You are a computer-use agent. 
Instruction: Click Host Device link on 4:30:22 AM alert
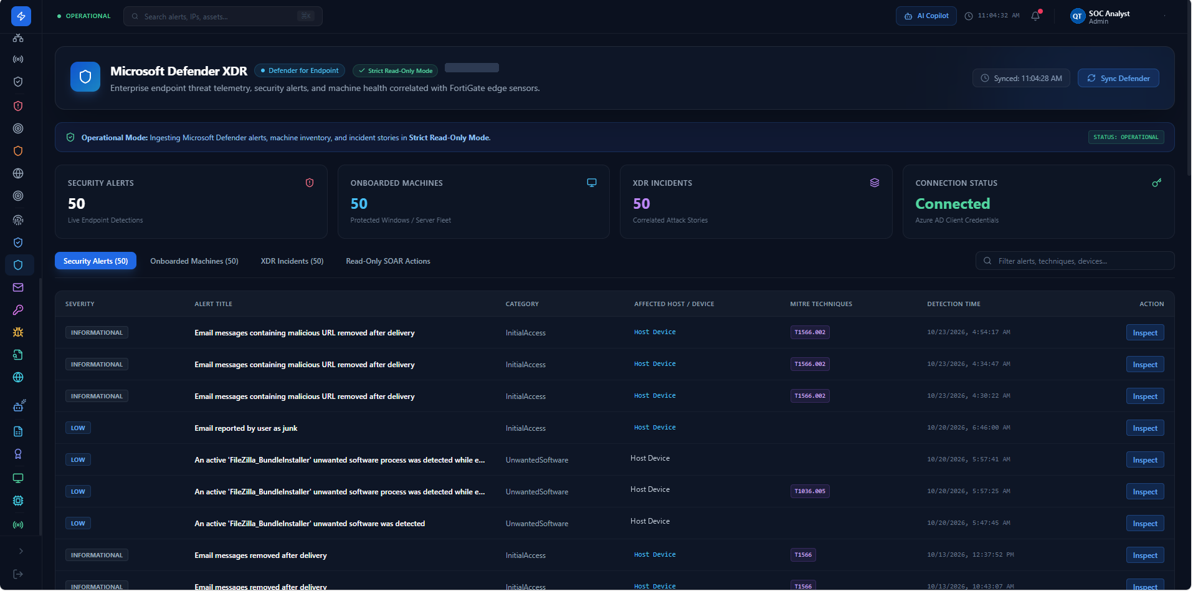point(655,396)
